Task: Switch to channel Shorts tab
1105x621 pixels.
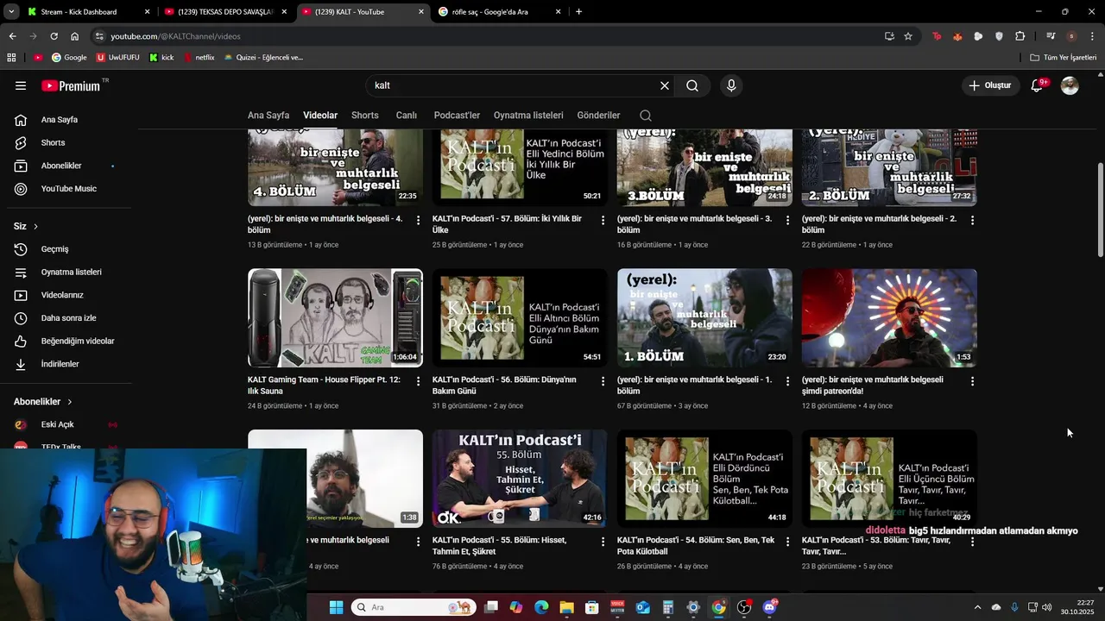Action: [365, 116]
